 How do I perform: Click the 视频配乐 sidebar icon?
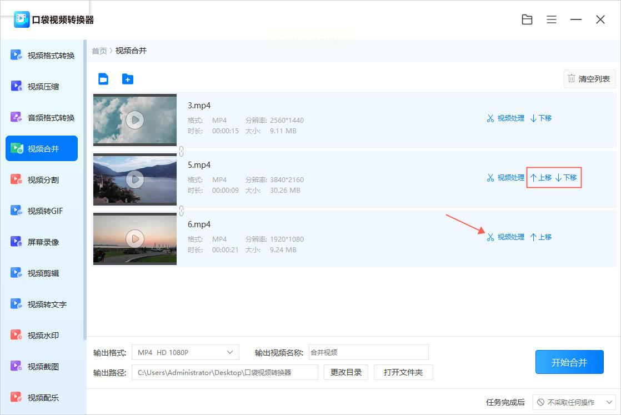pyautogui.click(x=16, y=397)
